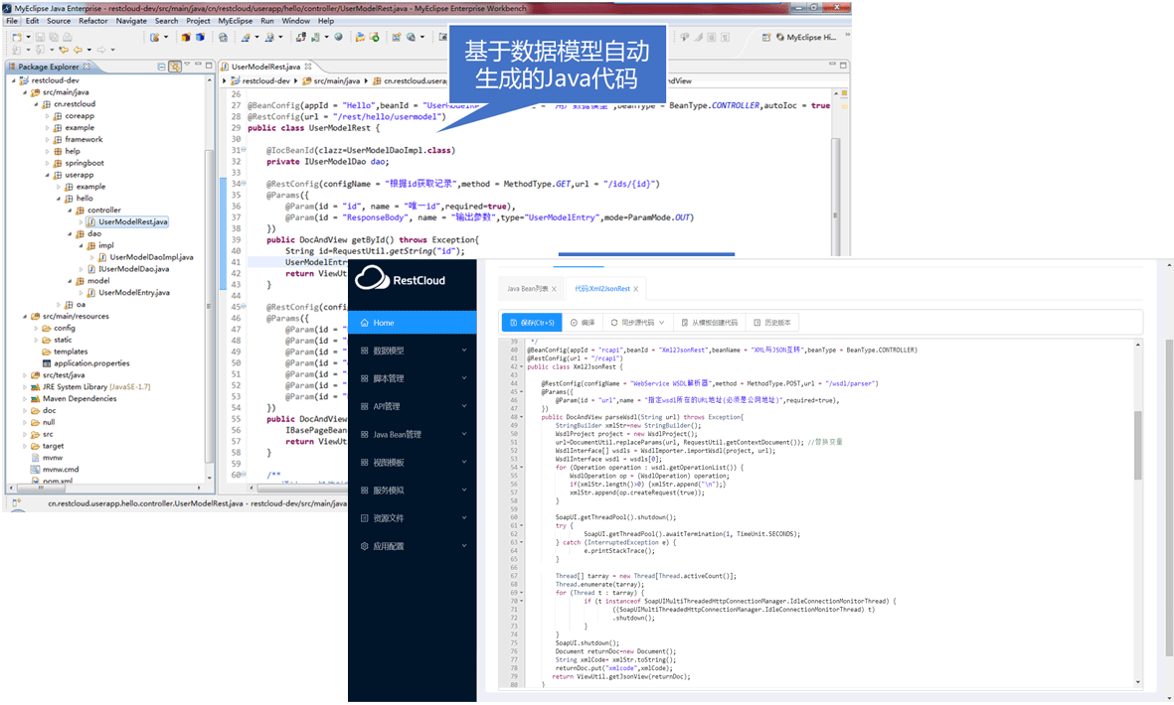
Task: Fold line 31 annotation in Eclipse editor
Action: [244, 150]
